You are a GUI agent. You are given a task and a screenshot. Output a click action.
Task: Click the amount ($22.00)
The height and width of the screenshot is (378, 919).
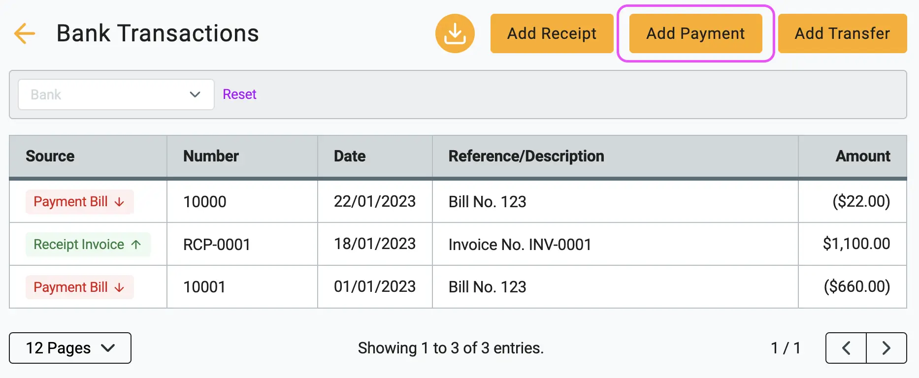point(861,201)
